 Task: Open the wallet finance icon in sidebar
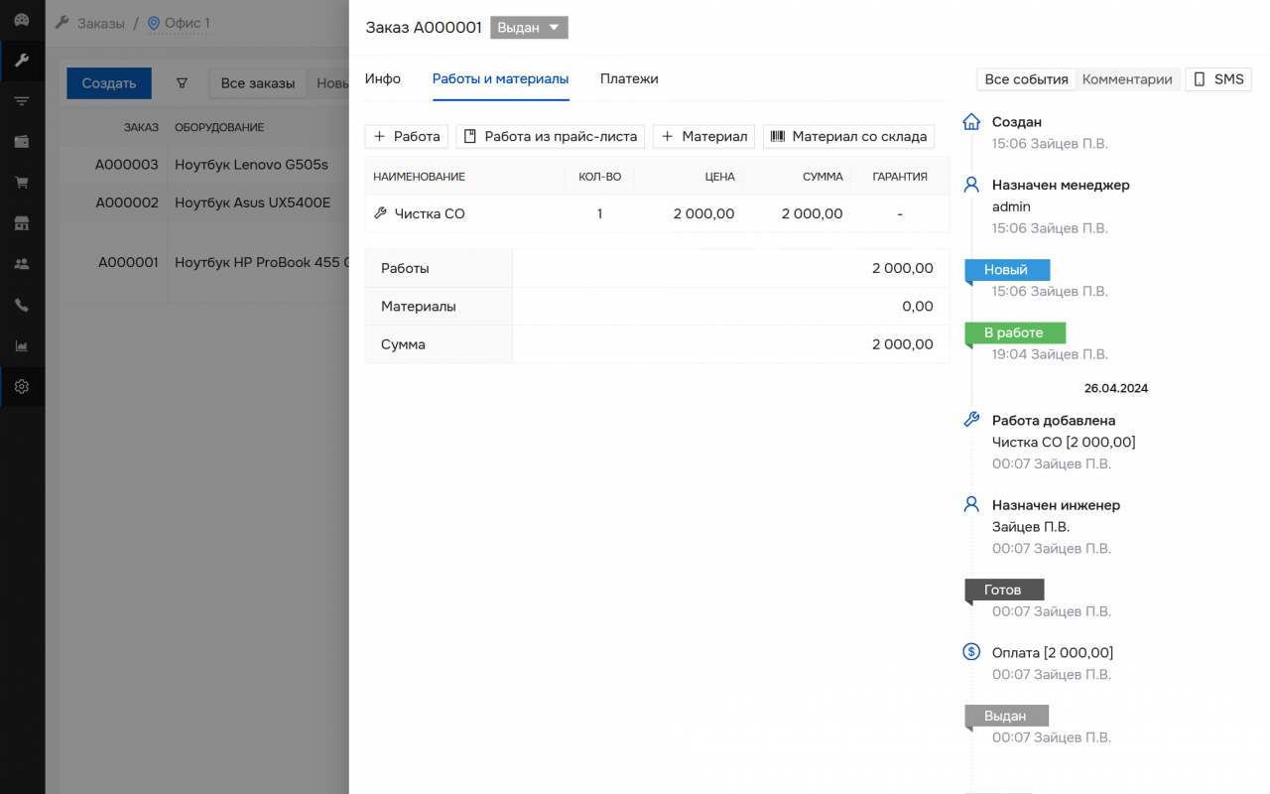pyautogui.click(x=22, y=142)
